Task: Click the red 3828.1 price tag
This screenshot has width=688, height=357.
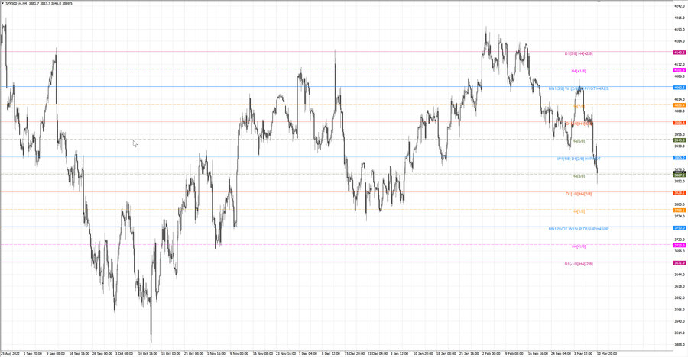Action: coord(680,193)
